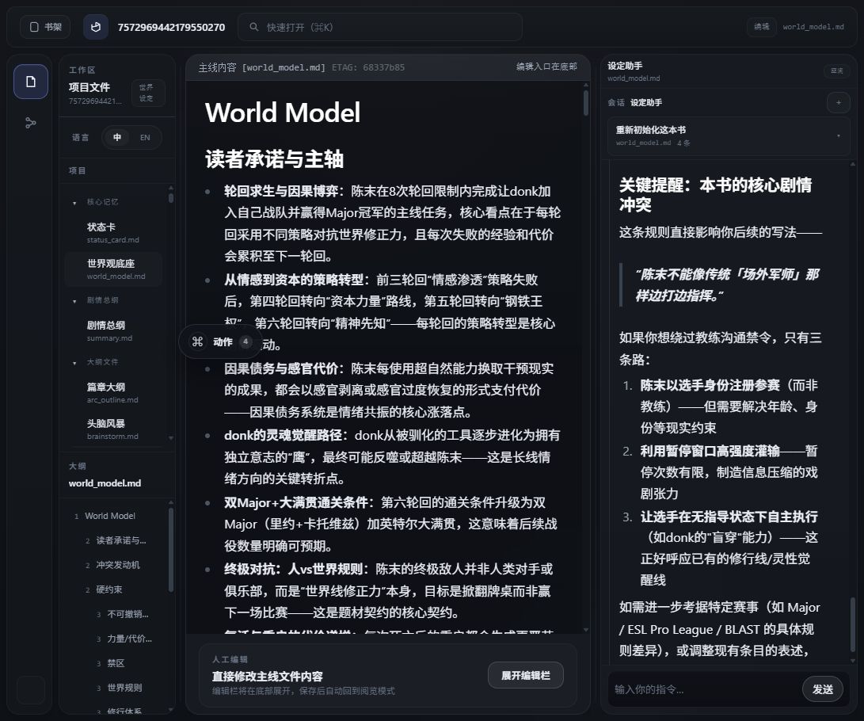Click the 编辑入口在底部 label

(x=546, y=67)
